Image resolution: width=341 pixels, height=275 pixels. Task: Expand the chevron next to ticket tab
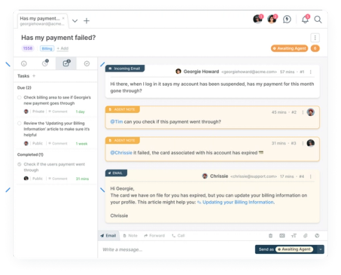coord(75,21)
